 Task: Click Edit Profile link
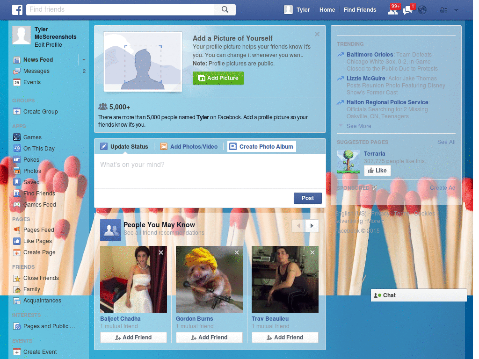pos(48,44)
